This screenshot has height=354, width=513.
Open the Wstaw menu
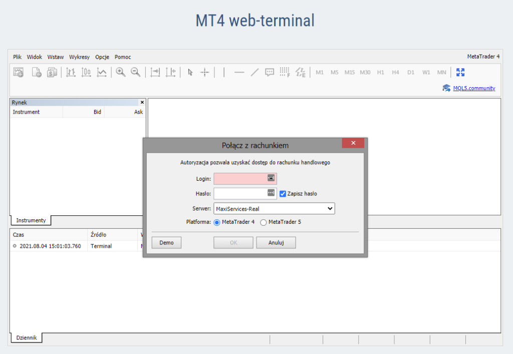click(x=55, y=57)
